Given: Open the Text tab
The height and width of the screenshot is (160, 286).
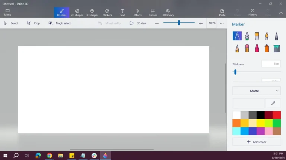Looking at the screenshot, I should pos(123,13).
